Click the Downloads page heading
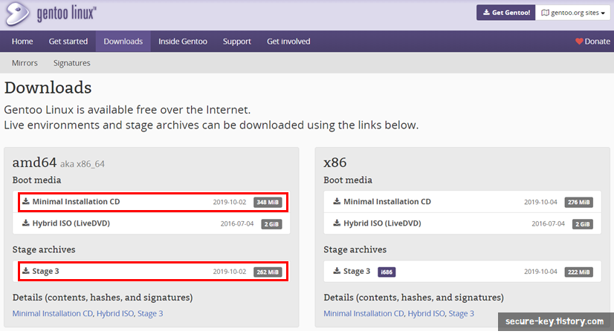This screenshot has width=614, height=334. [48, 88]
